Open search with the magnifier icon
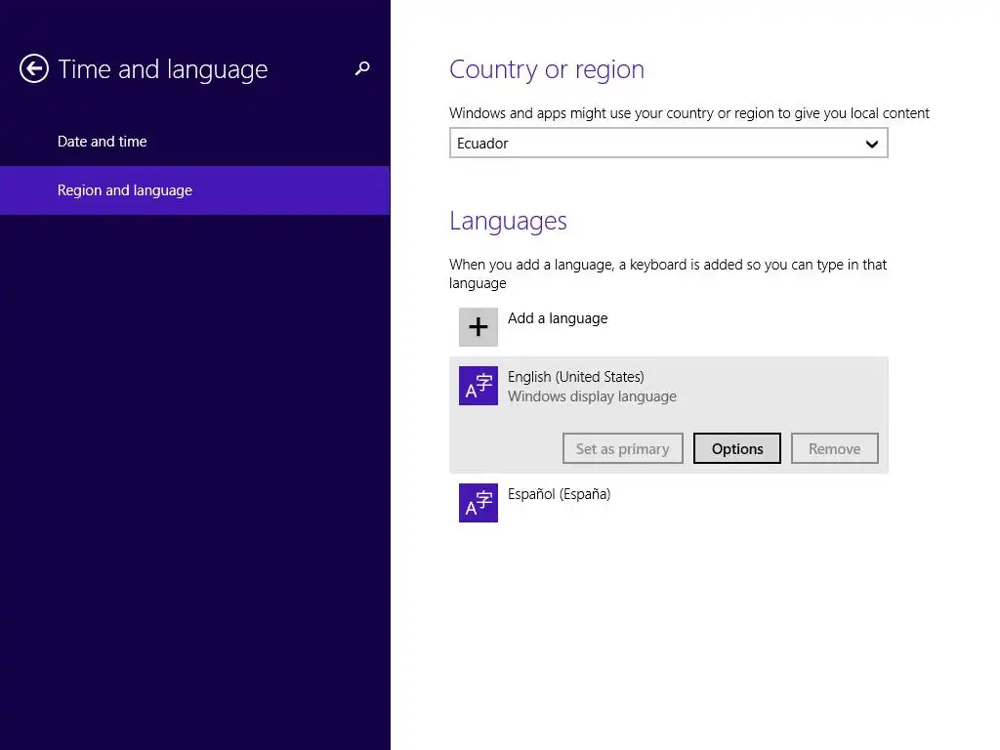This screenshot has width=1000, height=750. (x=362, y=68)
